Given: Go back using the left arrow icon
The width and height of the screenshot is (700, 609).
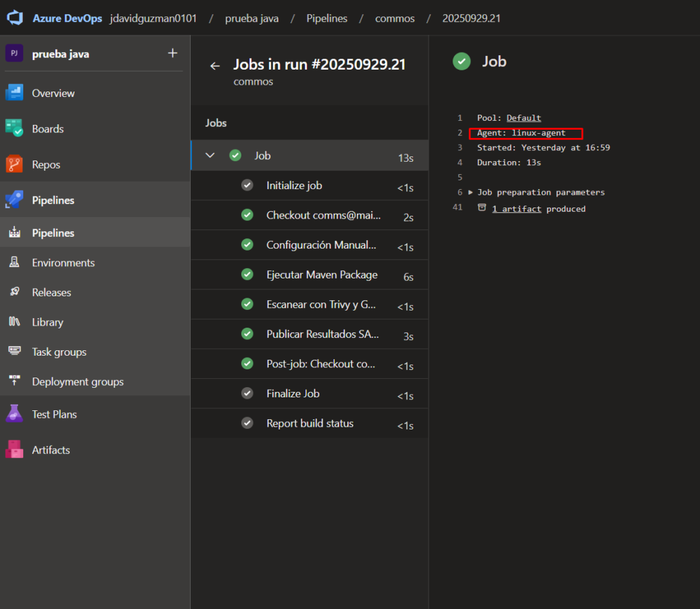Looking at the screenshot, I should [x=215, y=66].
